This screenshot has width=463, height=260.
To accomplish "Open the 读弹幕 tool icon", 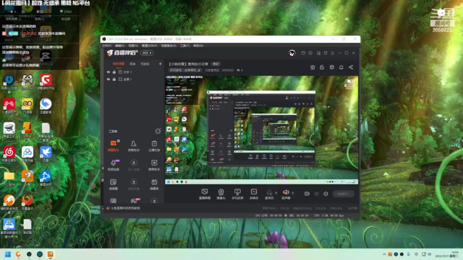I will [x=113, y=184].
